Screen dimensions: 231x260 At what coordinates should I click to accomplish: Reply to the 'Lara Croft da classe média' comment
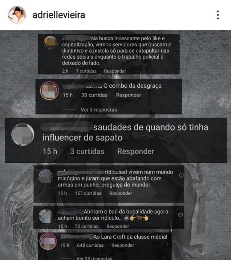[x=123, y=245]
